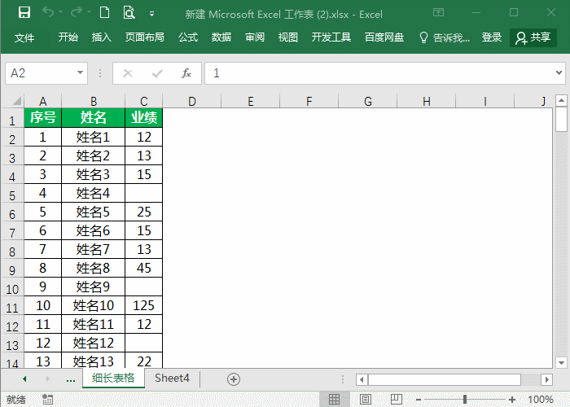Viewport: 570px width, 407px height.
Task: Click vertical scrollbar down arrow
Action: [x=561, y=362]
